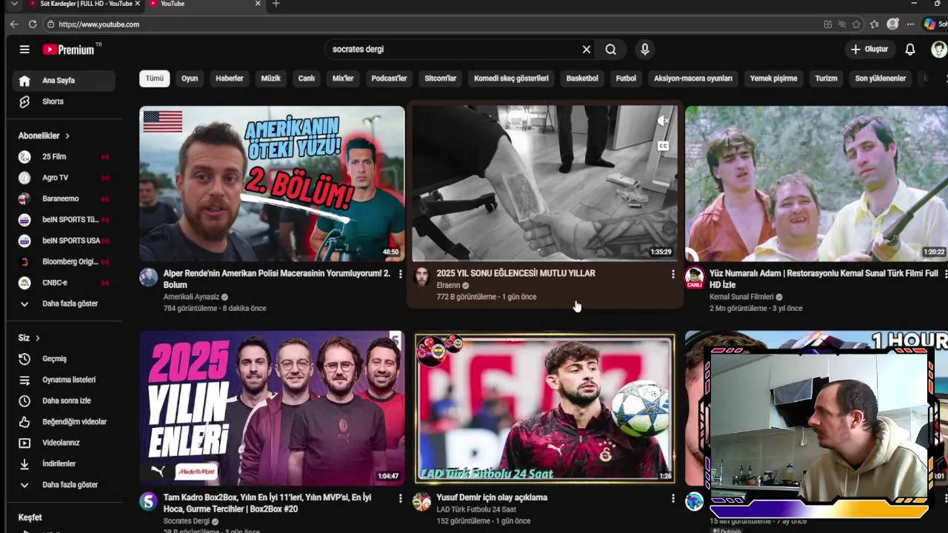Screen dimensions: 948x533
Task: Select the Oyun filter chip
Action: point(190,78)
